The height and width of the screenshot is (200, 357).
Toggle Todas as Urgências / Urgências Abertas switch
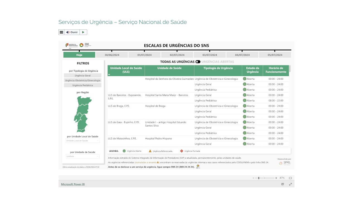click(198, 62)
